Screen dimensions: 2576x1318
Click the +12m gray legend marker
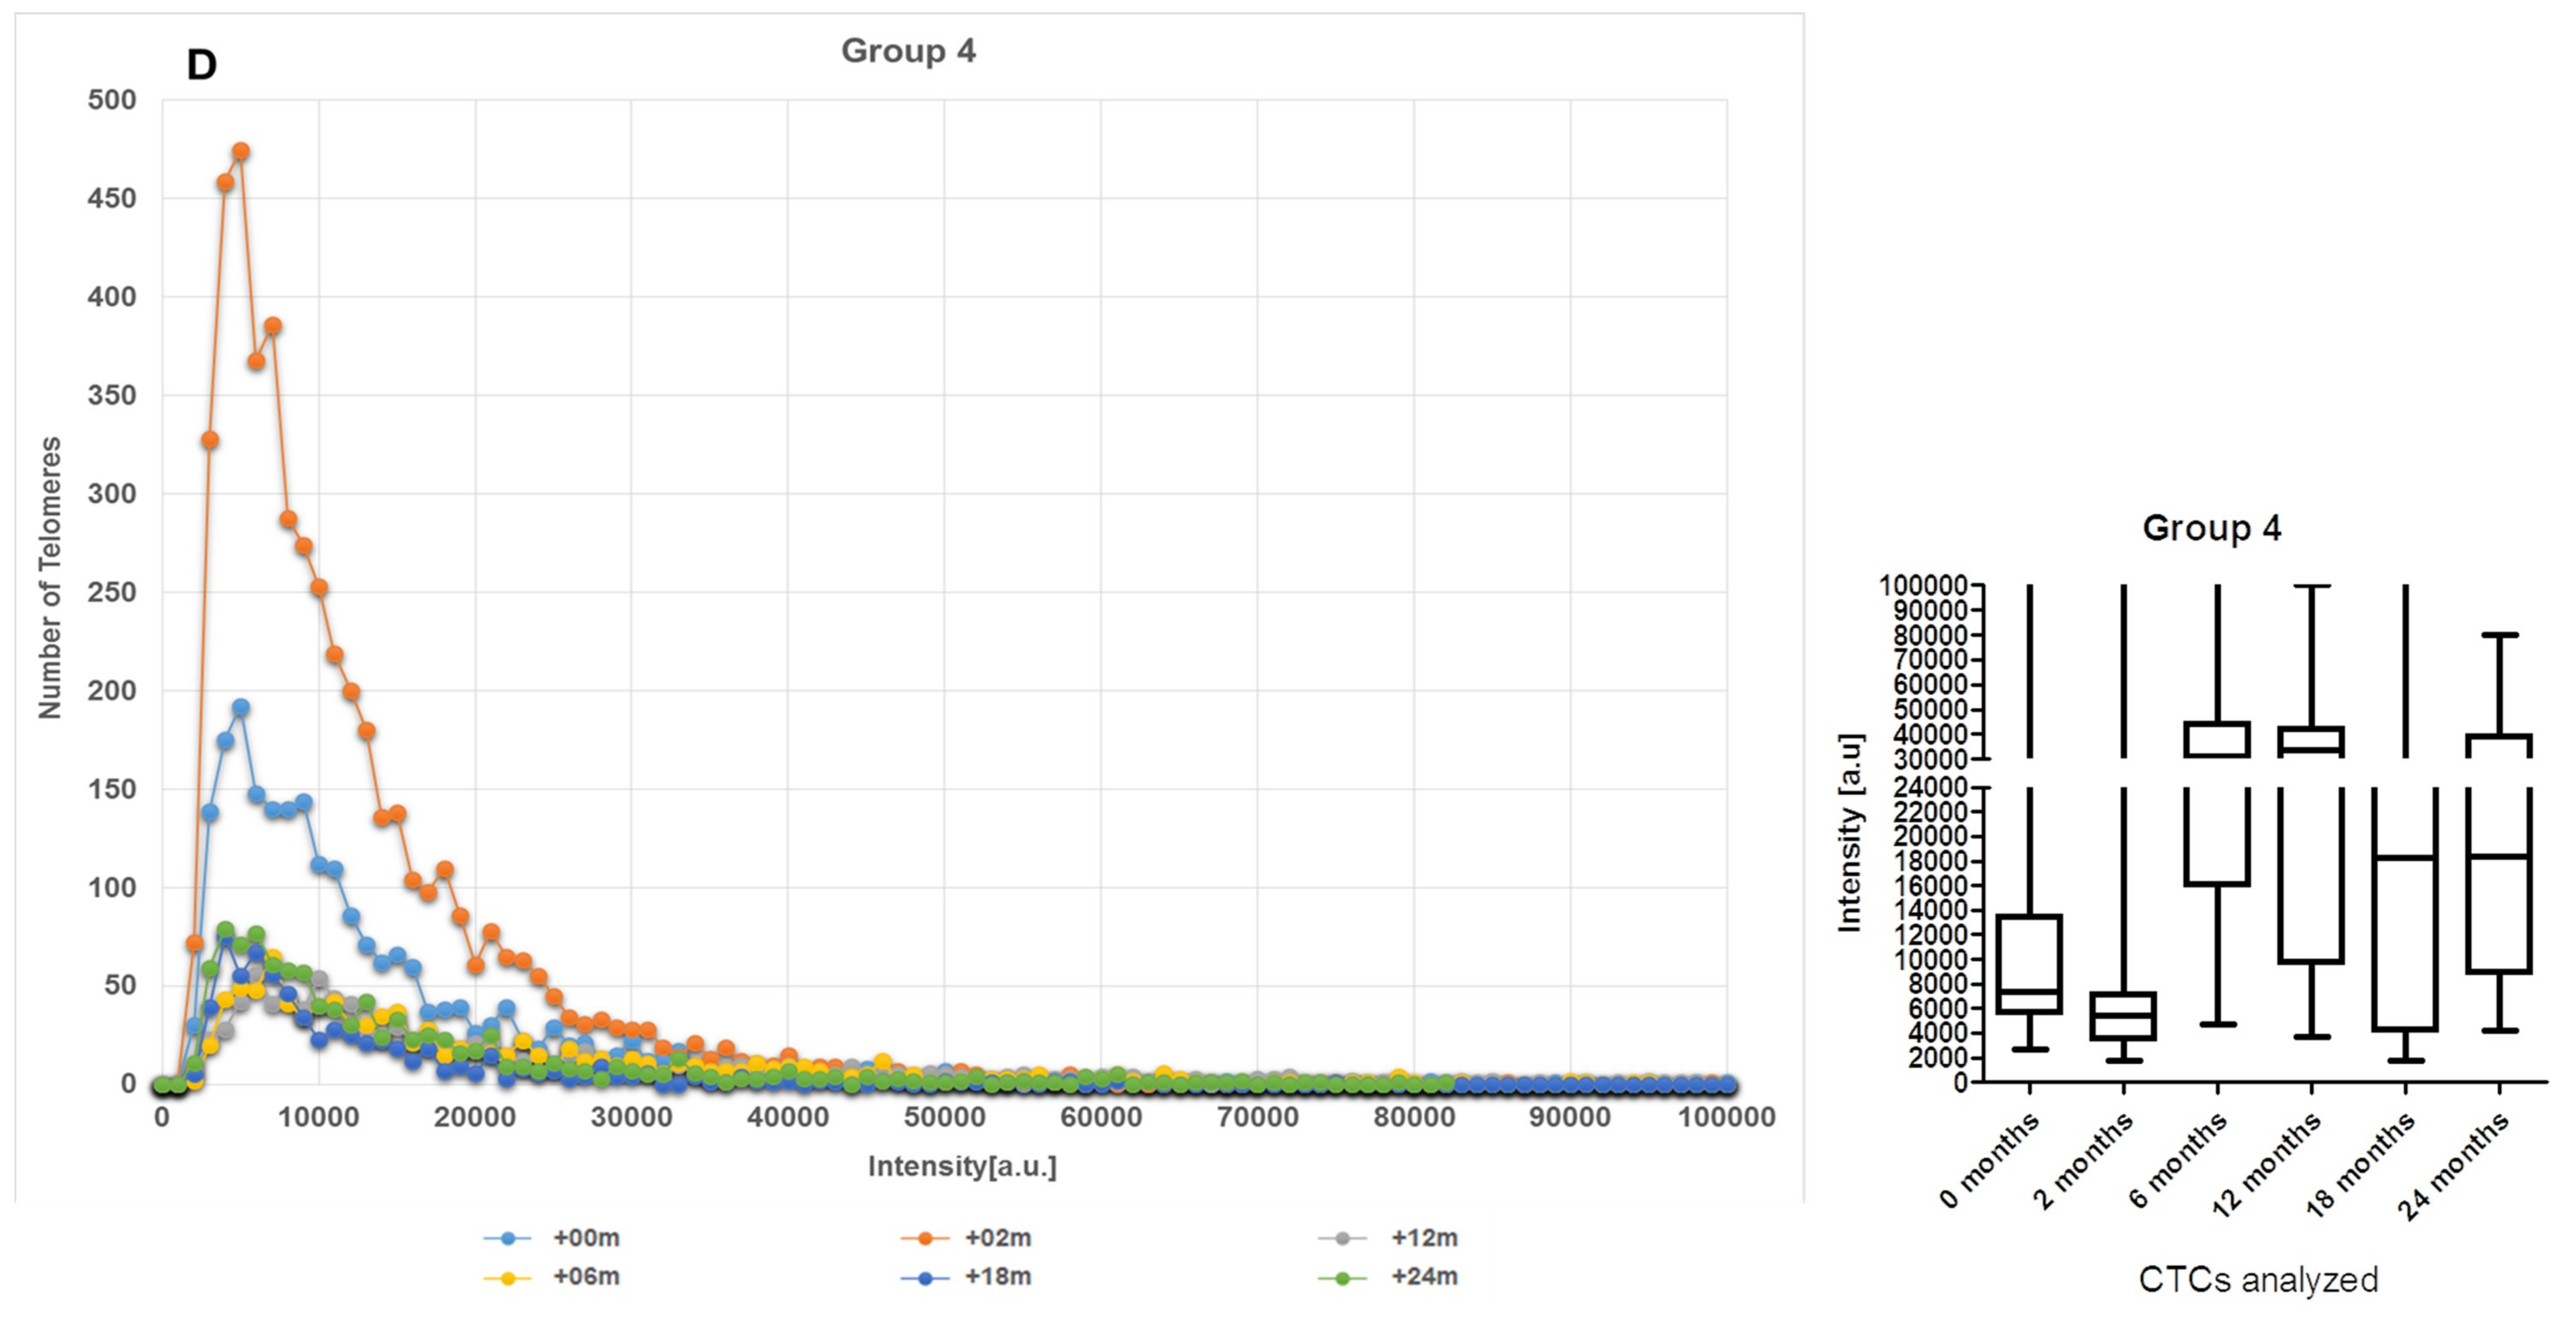coord(1343,1238)
